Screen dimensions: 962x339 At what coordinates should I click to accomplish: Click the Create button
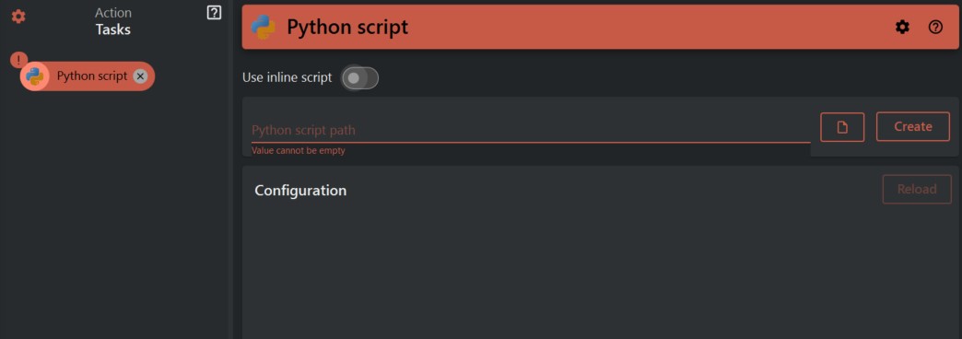coord(913,127)
